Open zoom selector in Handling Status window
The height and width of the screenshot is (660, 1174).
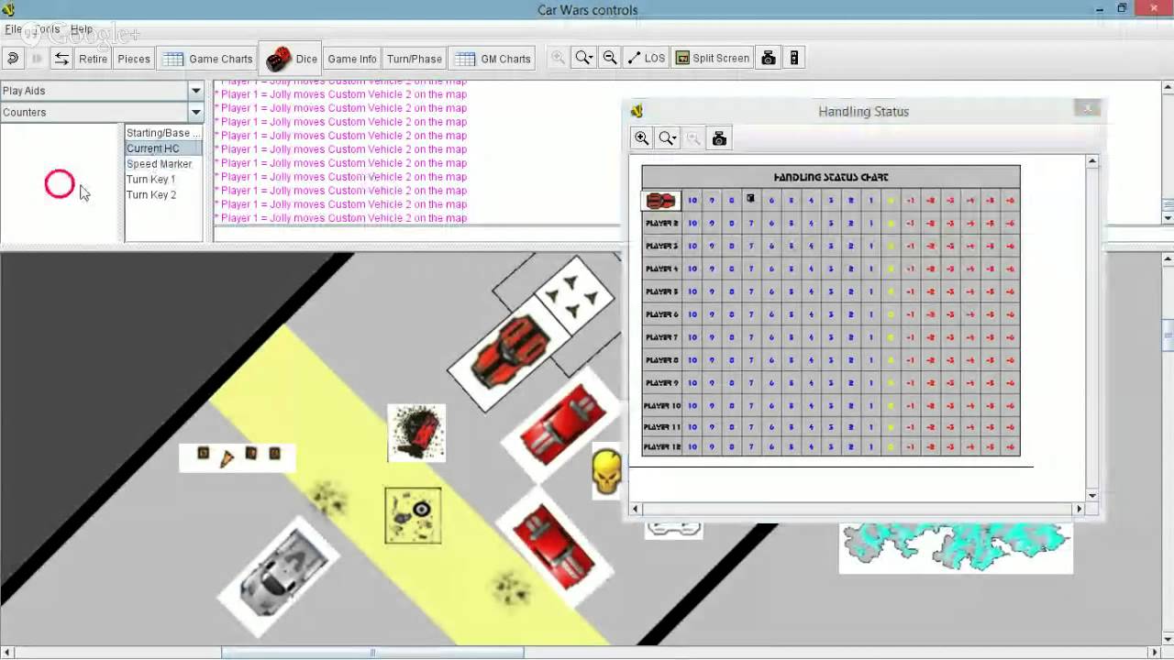(x=668, y=138)
